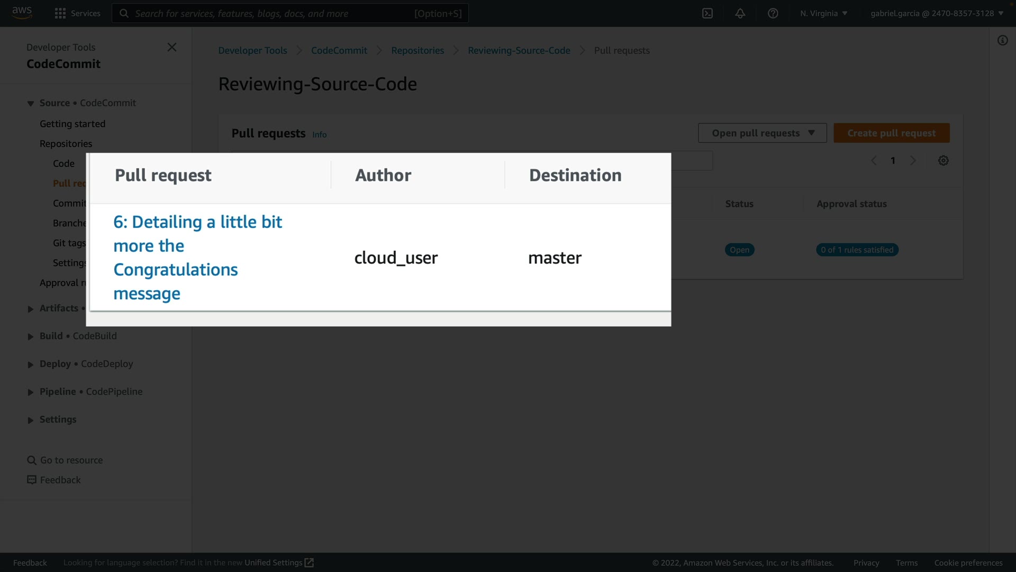1016x572 pixels.
Task: Open AWS CloudShell terminal icon
Action: click(x=707, y=13)
